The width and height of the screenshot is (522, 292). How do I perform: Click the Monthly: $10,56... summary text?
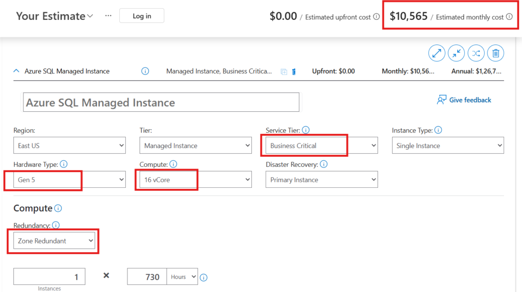(x=408, y=71)
